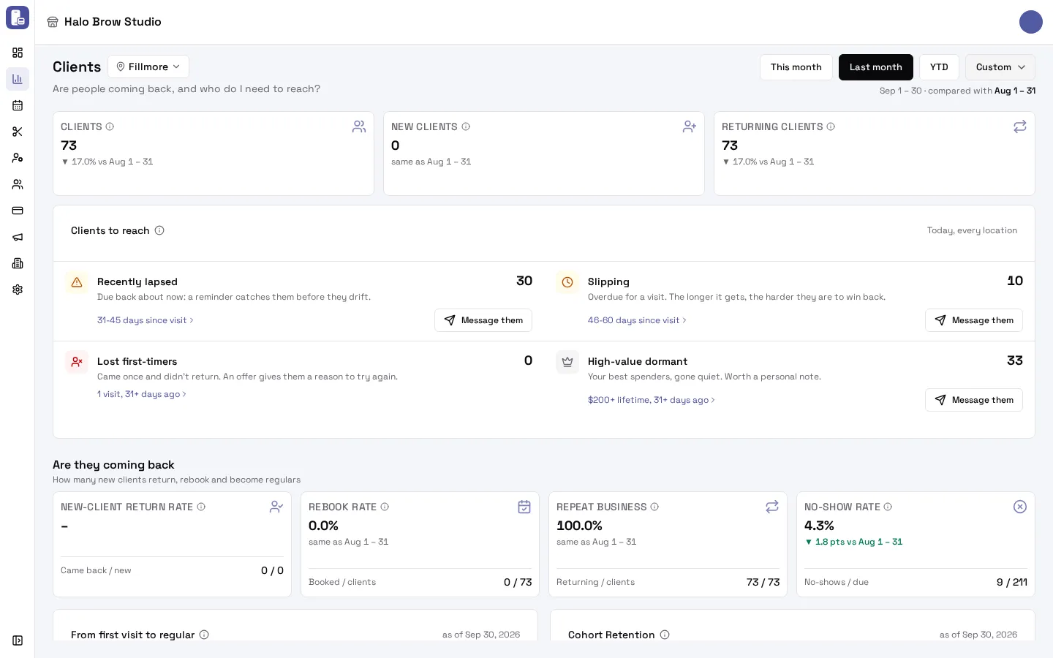Image resolution: width=1053 pixels, height=658 pixels.
Task: Click the app logo at top left
Action: pyautogui.click(x=18, y=18)
